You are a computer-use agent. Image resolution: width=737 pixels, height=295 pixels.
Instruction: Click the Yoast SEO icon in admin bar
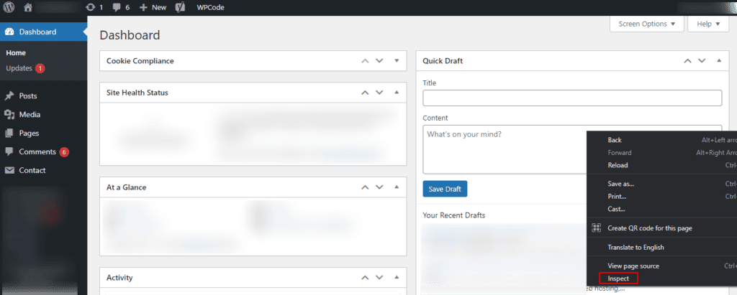(x=181, y=7)
